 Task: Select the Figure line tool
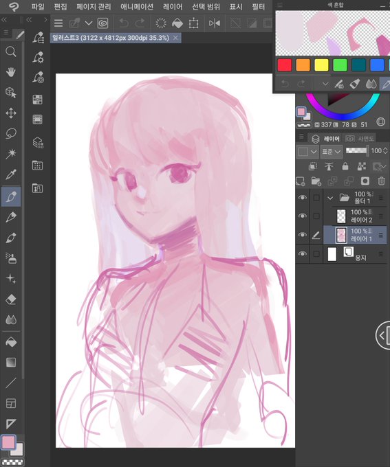[11, 383]
